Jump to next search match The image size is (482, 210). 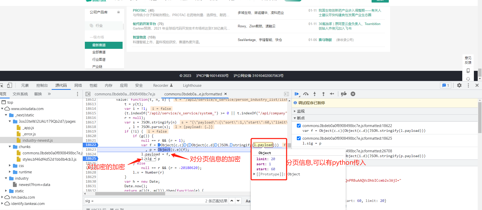pos(238,201)
